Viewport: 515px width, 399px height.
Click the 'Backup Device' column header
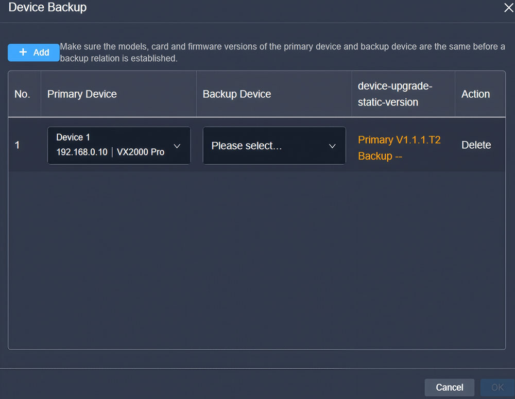click(237, 94)
